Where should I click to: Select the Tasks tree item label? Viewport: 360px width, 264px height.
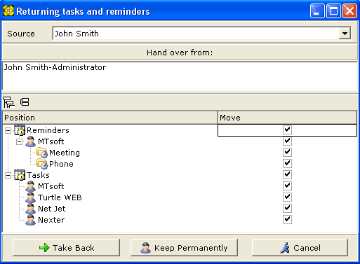[38, 175]
